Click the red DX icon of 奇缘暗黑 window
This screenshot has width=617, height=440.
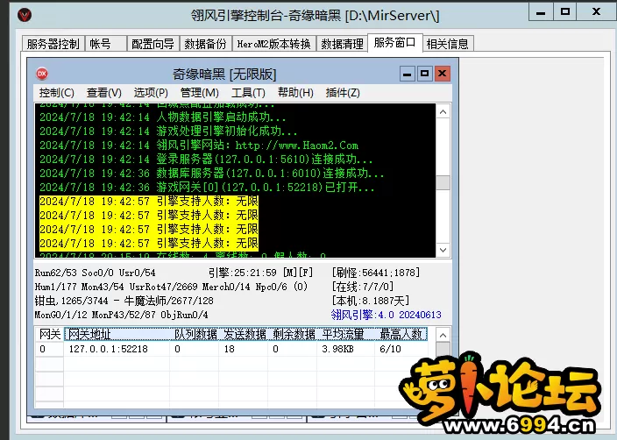pos(42,74)
